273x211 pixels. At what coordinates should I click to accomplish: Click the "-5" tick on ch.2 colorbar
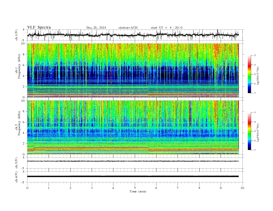(x=254, y=131)
